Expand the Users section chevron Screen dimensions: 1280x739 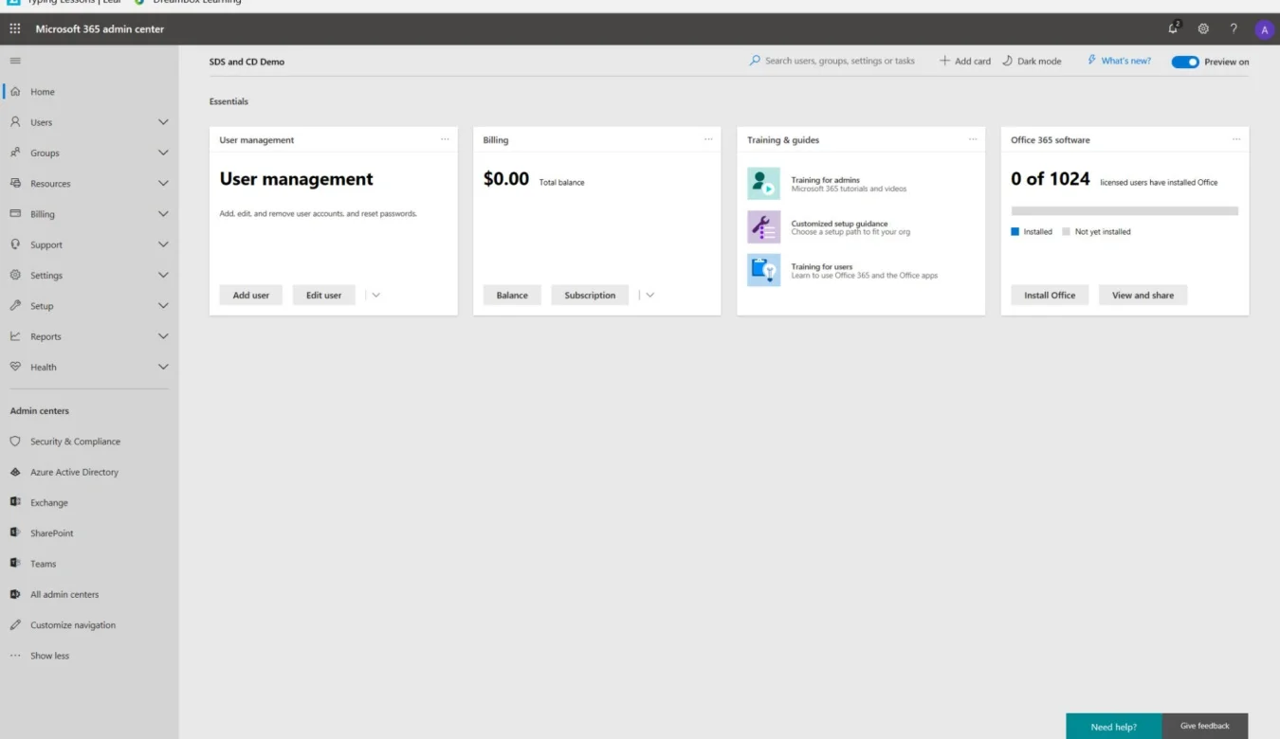[x=163, y=122]
